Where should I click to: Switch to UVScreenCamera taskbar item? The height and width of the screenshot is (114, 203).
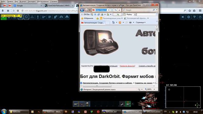(x=152, y=112)
